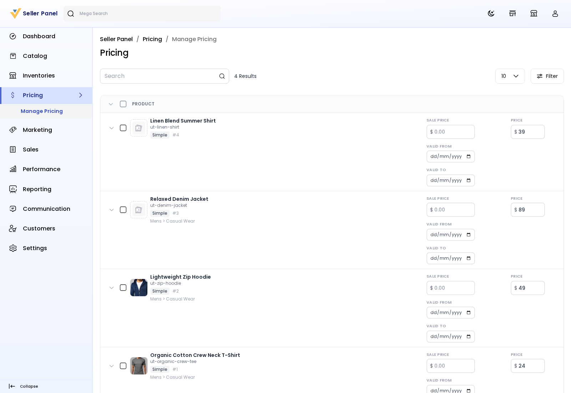Click Lightweight Zip Hoodie product image
Viewport: 571px width, 393px height.
coord(139,288)
